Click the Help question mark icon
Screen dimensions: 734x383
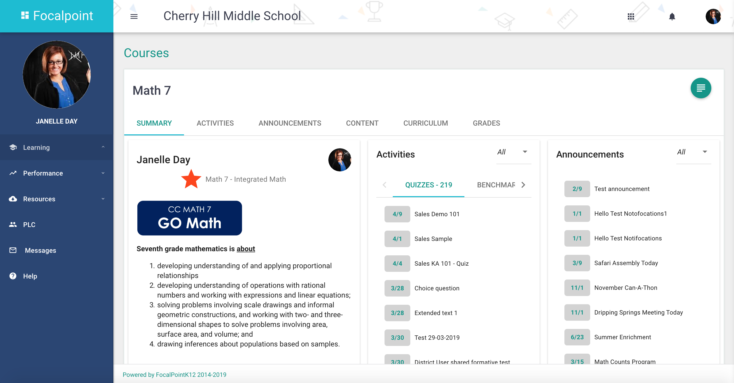click(x=13, y=276)
